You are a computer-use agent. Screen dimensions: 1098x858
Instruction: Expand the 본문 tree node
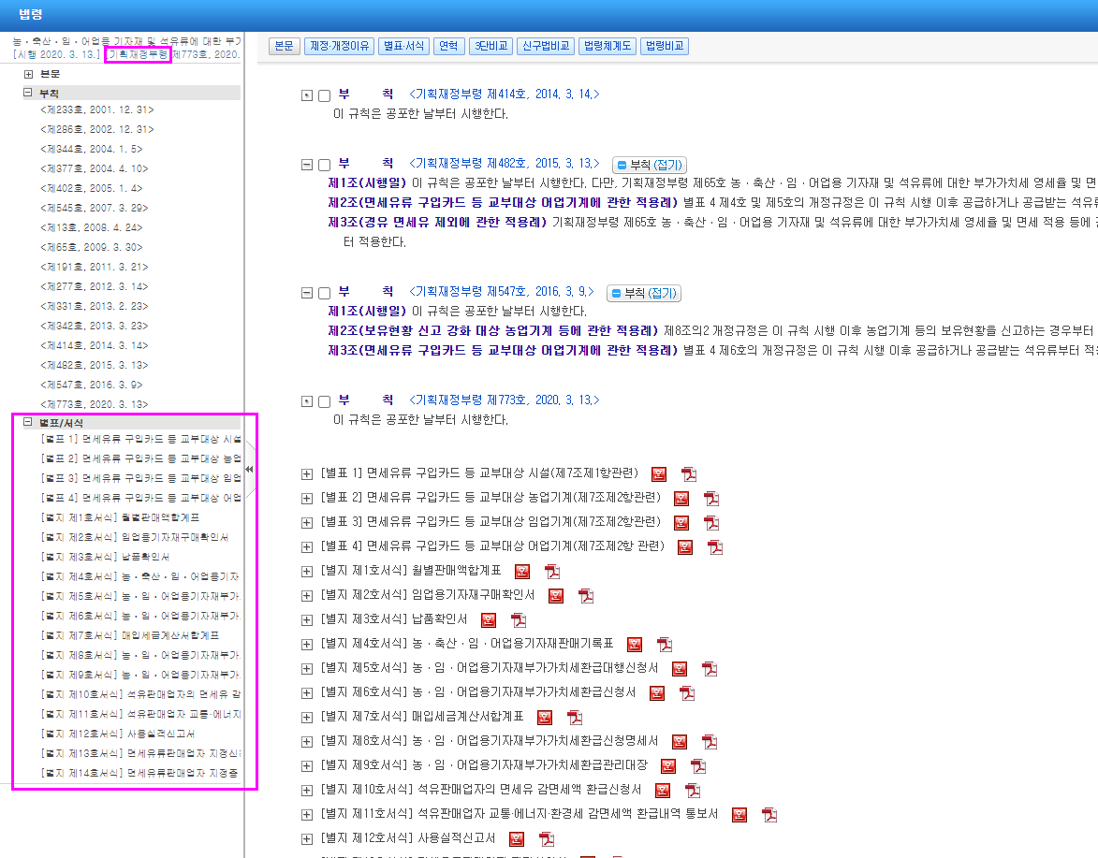click(x=28, y=74)
